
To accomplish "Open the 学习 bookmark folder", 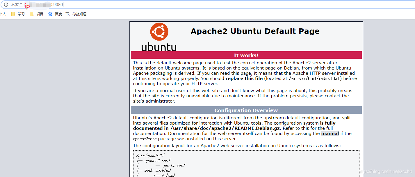I will (x=18, y=14).
